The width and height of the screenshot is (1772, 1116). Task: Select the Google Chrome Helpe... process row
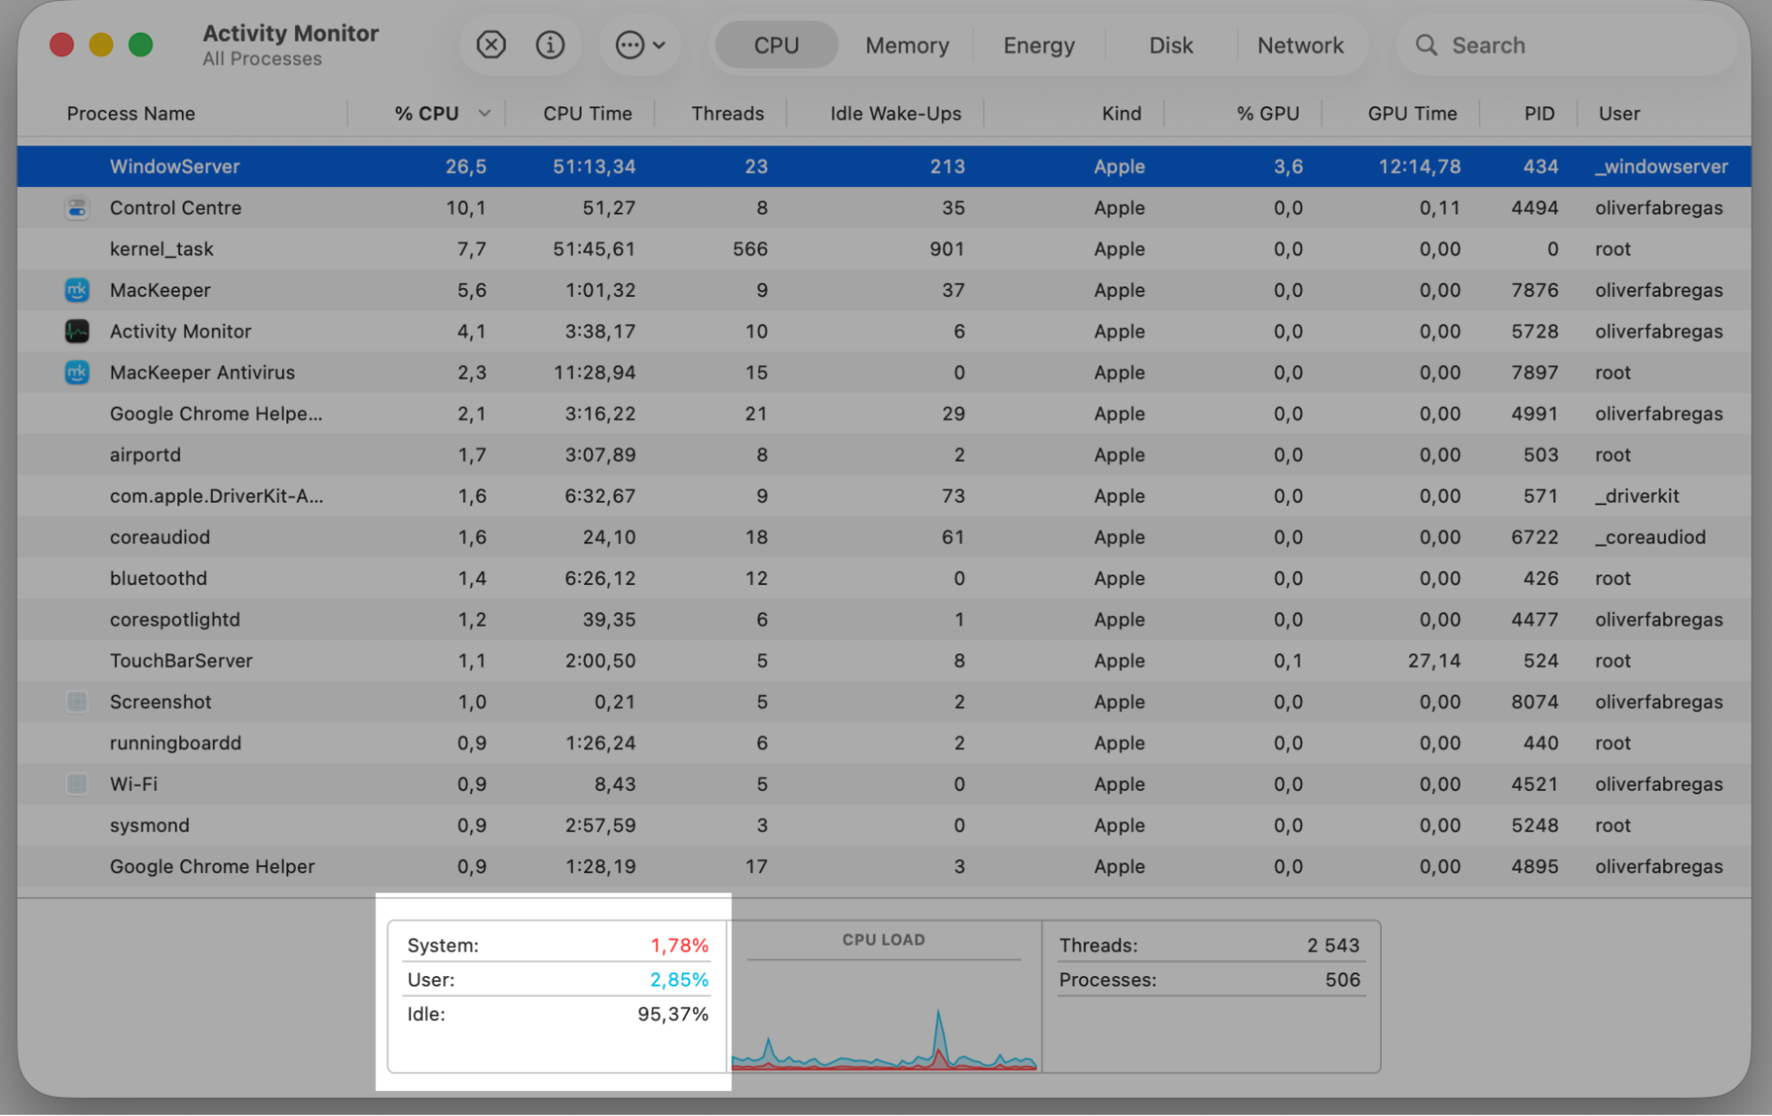point(884,414)
